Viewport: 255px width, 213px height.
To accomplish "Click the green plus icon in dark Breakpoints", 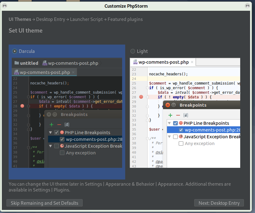I will 51,124.
